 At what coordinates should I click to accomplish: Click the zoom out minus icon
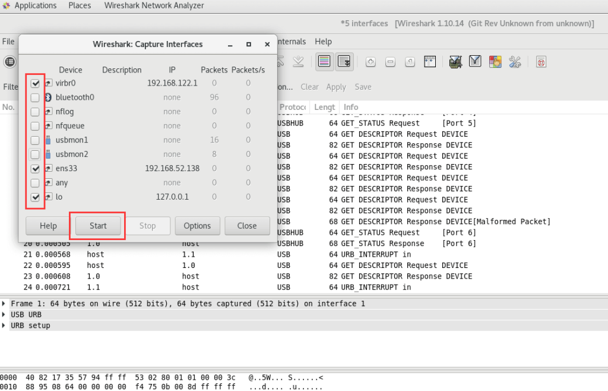pyautogui.click(x=391, y=62)
